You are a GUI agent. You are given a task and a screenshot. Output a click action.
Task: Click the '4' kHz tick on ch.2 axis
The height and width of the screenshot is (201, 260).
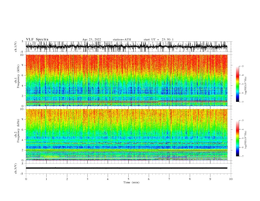(x=23, y=140)
